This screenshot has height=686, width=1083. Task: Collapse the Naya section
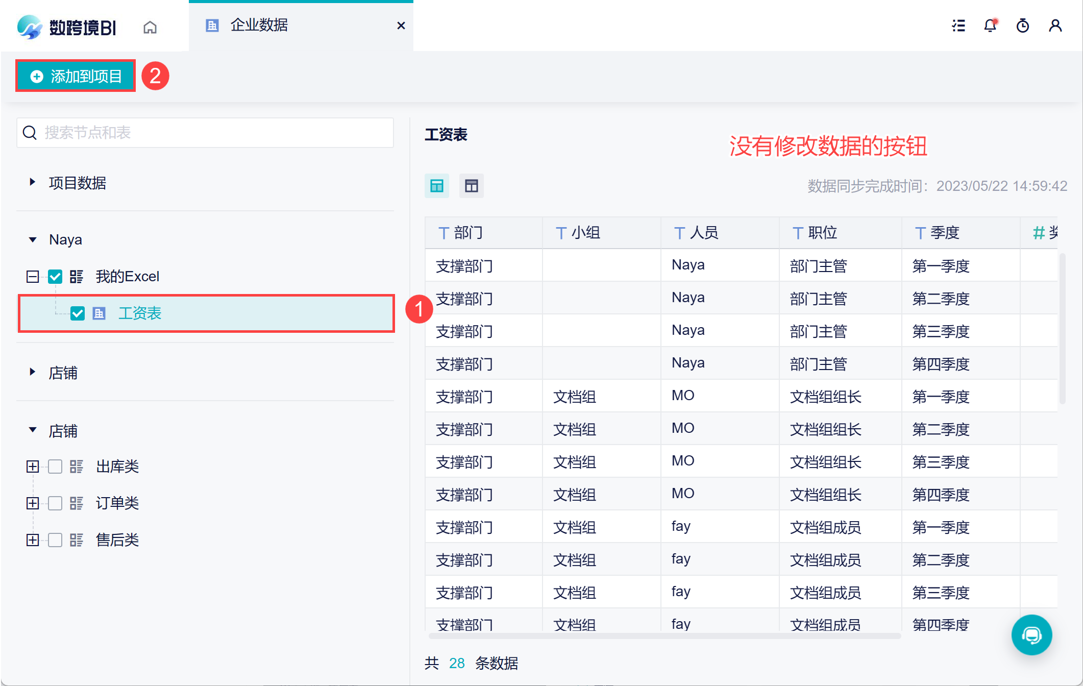point(33,239)
